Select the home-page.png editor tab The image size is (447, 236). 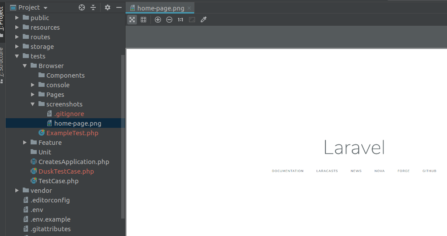coord(161,8)
